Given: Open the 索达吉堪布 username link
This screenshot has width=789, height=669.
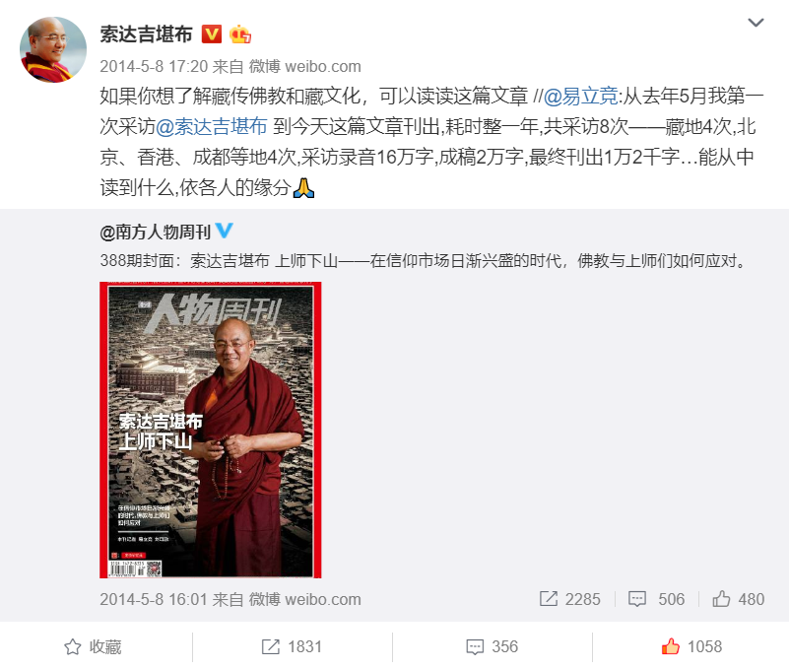Looking at the screenshot, I should click(146, 34).
